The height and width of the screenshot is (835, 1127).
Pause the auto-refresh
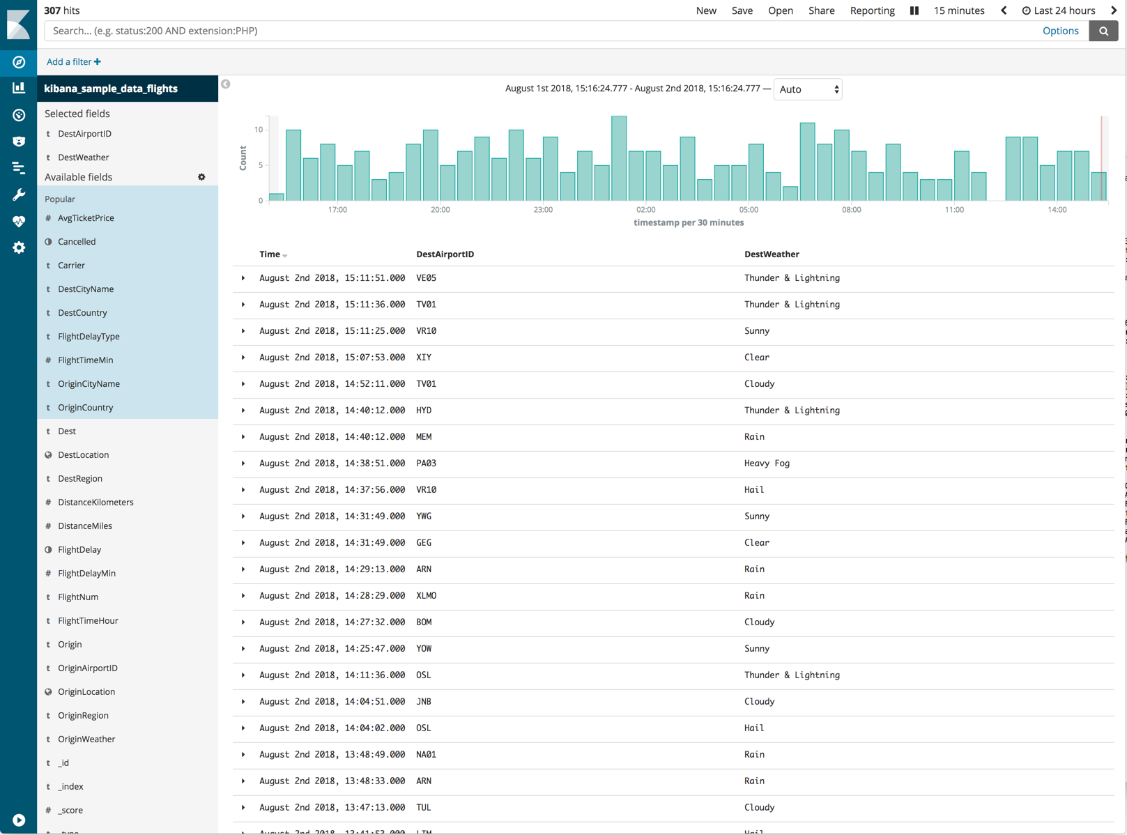[x=914, y=10]
